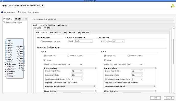Screen dimensions: 176x101
Task: Open ADC 1 Samples per AXI4-Stream Cycle dropdown
Action: click(137, 79)
